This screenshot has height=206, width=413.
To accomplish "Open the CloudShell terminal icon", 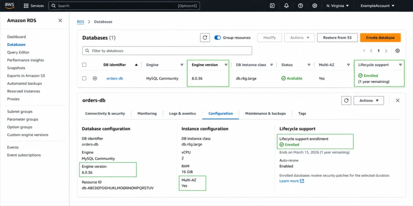I will pyautogui.click(x=272, y=6).
